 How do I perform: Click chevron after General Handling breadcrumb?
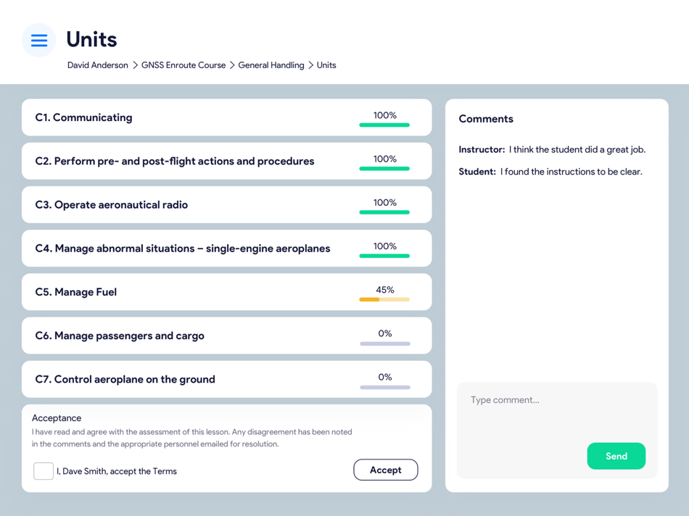click(x=310, y=65)
